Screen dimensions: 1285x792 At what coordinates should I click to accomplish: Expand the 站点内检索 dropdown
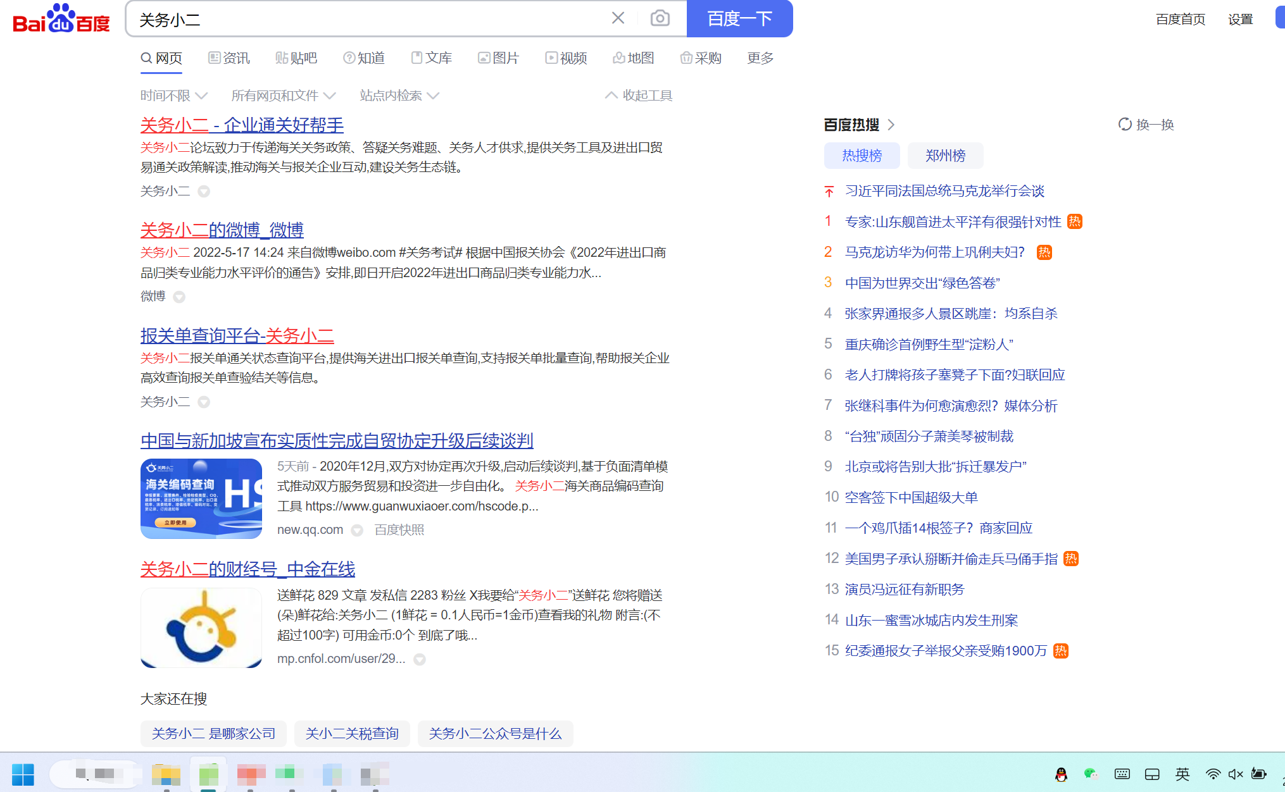click(399, 96)
